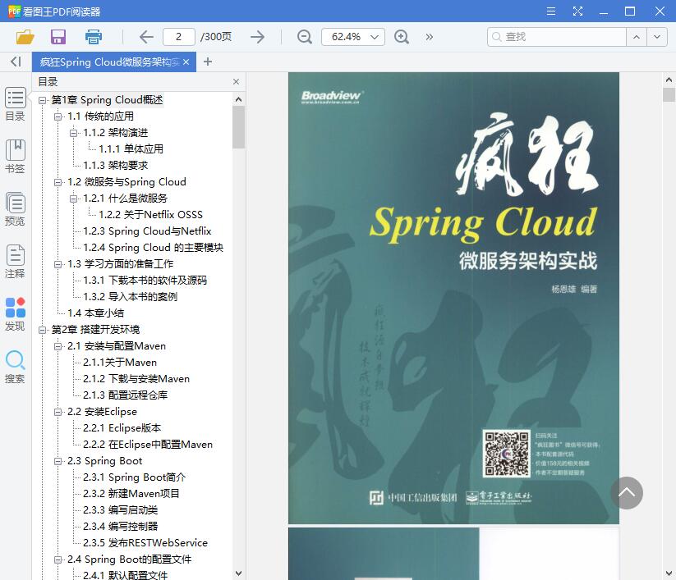Print the document with the printer icon
Viewport: 676px width, 580px height.
[93, 37]
